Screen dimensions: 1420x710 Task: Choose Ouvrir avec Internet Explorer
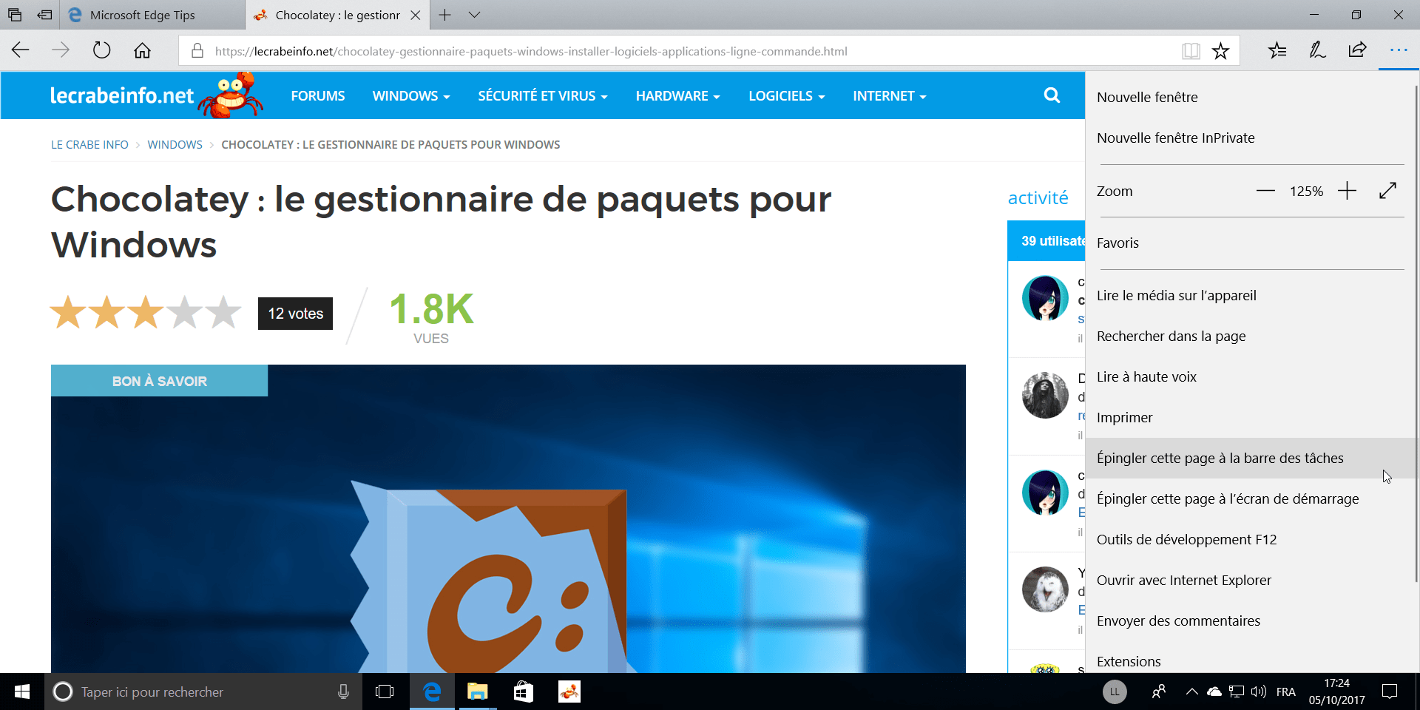[1251, 580]
